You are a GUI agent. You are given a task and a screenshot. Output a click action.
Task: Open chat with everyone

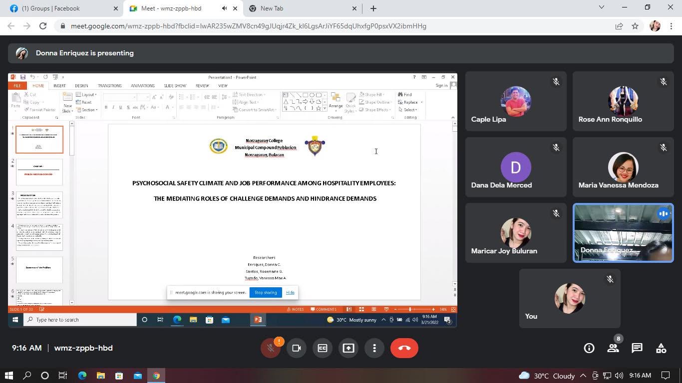point(637,348)
